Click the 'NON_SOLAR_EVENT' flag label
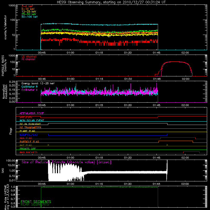Viewport: 210px width, 210px height. (32, 120)
